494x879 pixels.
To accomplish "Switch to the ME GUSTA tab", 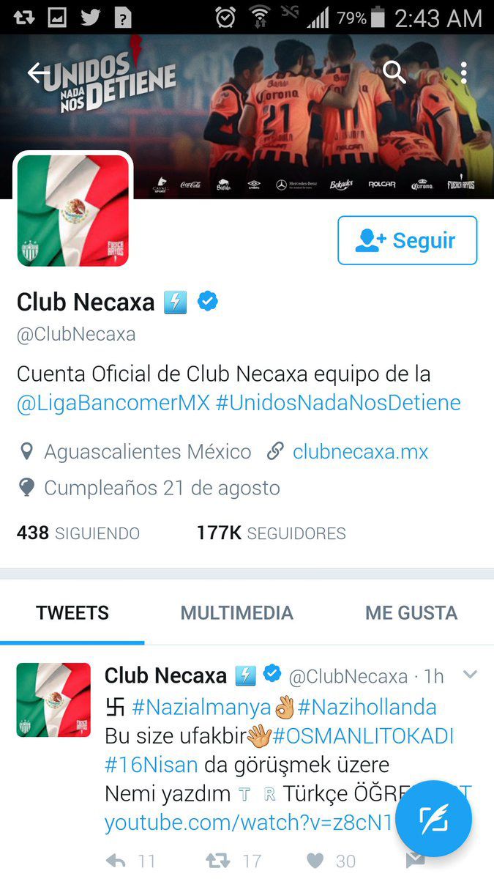I will [x=411, y=613].
